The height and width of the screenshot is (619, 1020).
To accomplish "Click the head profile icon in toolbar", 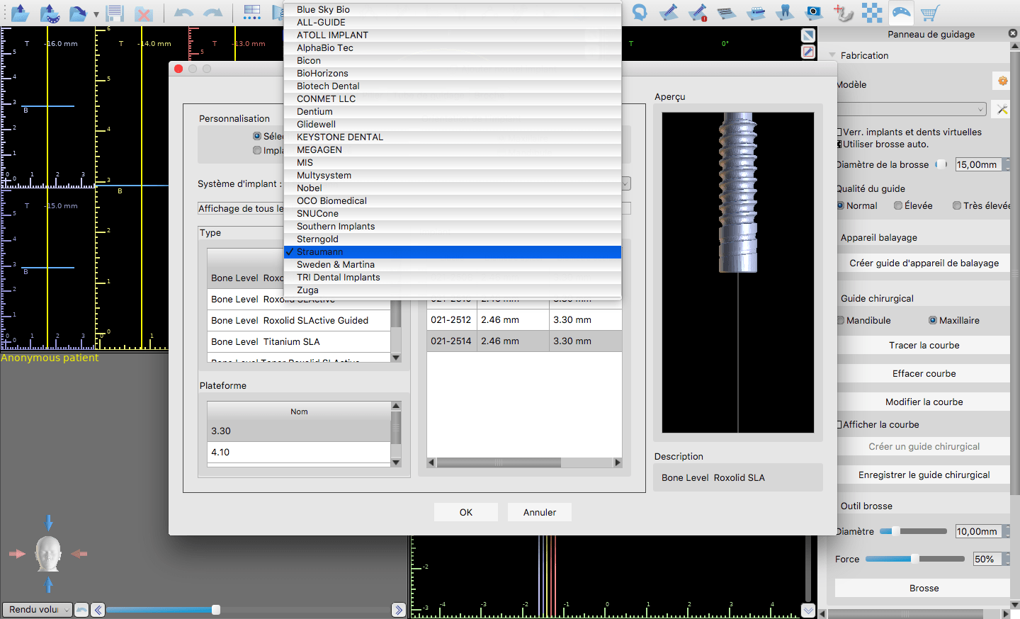I will click(640, 13).
